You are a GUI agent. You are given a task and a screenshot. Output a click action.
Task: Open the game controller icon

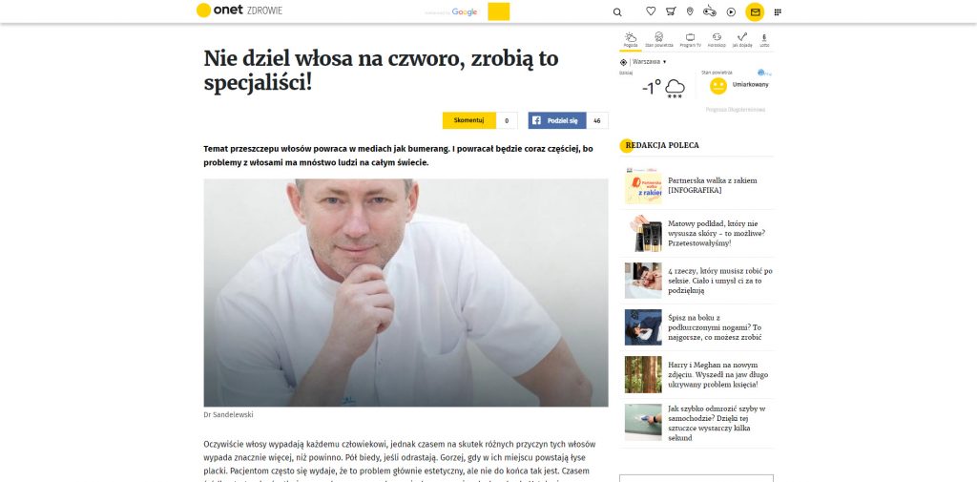(710, 11)
